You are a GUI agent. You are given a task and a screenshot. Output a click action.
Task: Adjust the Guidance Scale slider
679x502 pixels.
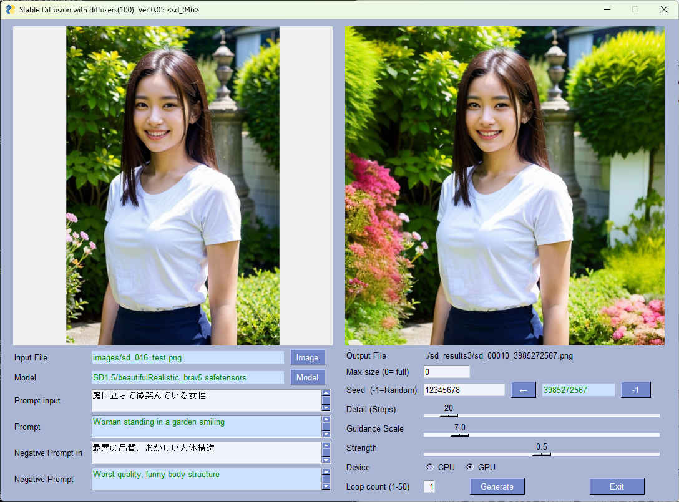(460, 435)
